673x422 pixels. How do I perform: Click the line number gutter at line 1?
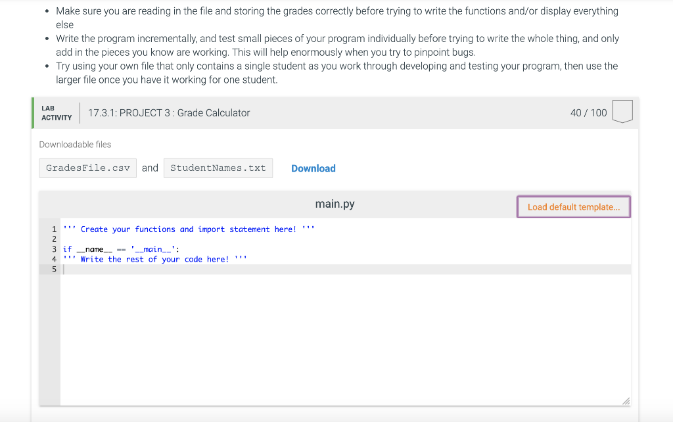point(53,229)
